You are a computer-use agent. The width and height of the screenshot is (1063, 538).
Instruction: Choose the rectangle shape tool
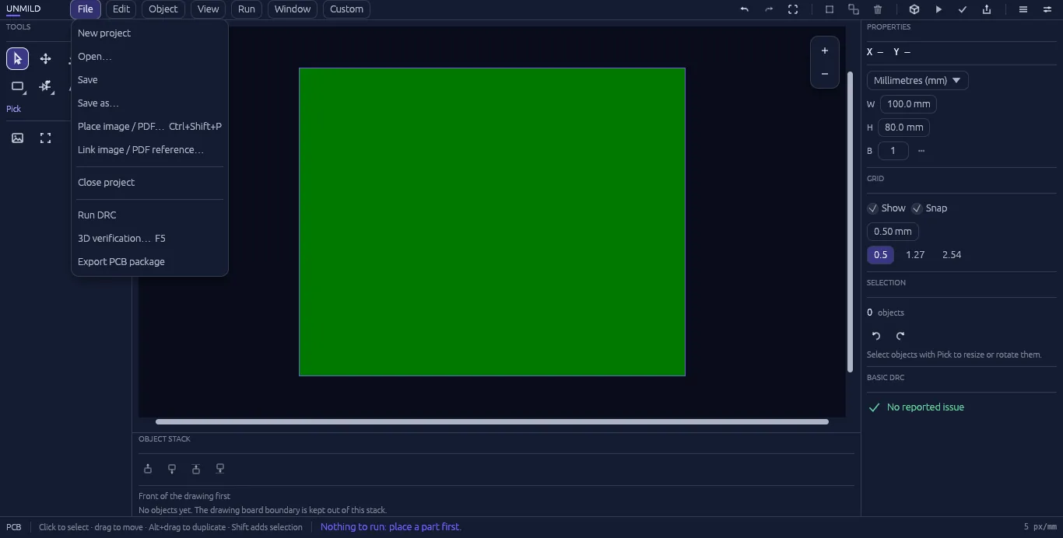click(17, 86)
